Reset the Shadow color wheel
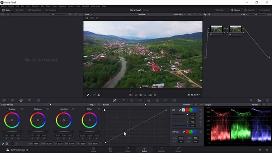This screenshot has height=153, width=272. coord(22,109)
